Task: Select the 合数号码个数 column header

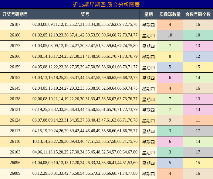Action: point(198,14)
